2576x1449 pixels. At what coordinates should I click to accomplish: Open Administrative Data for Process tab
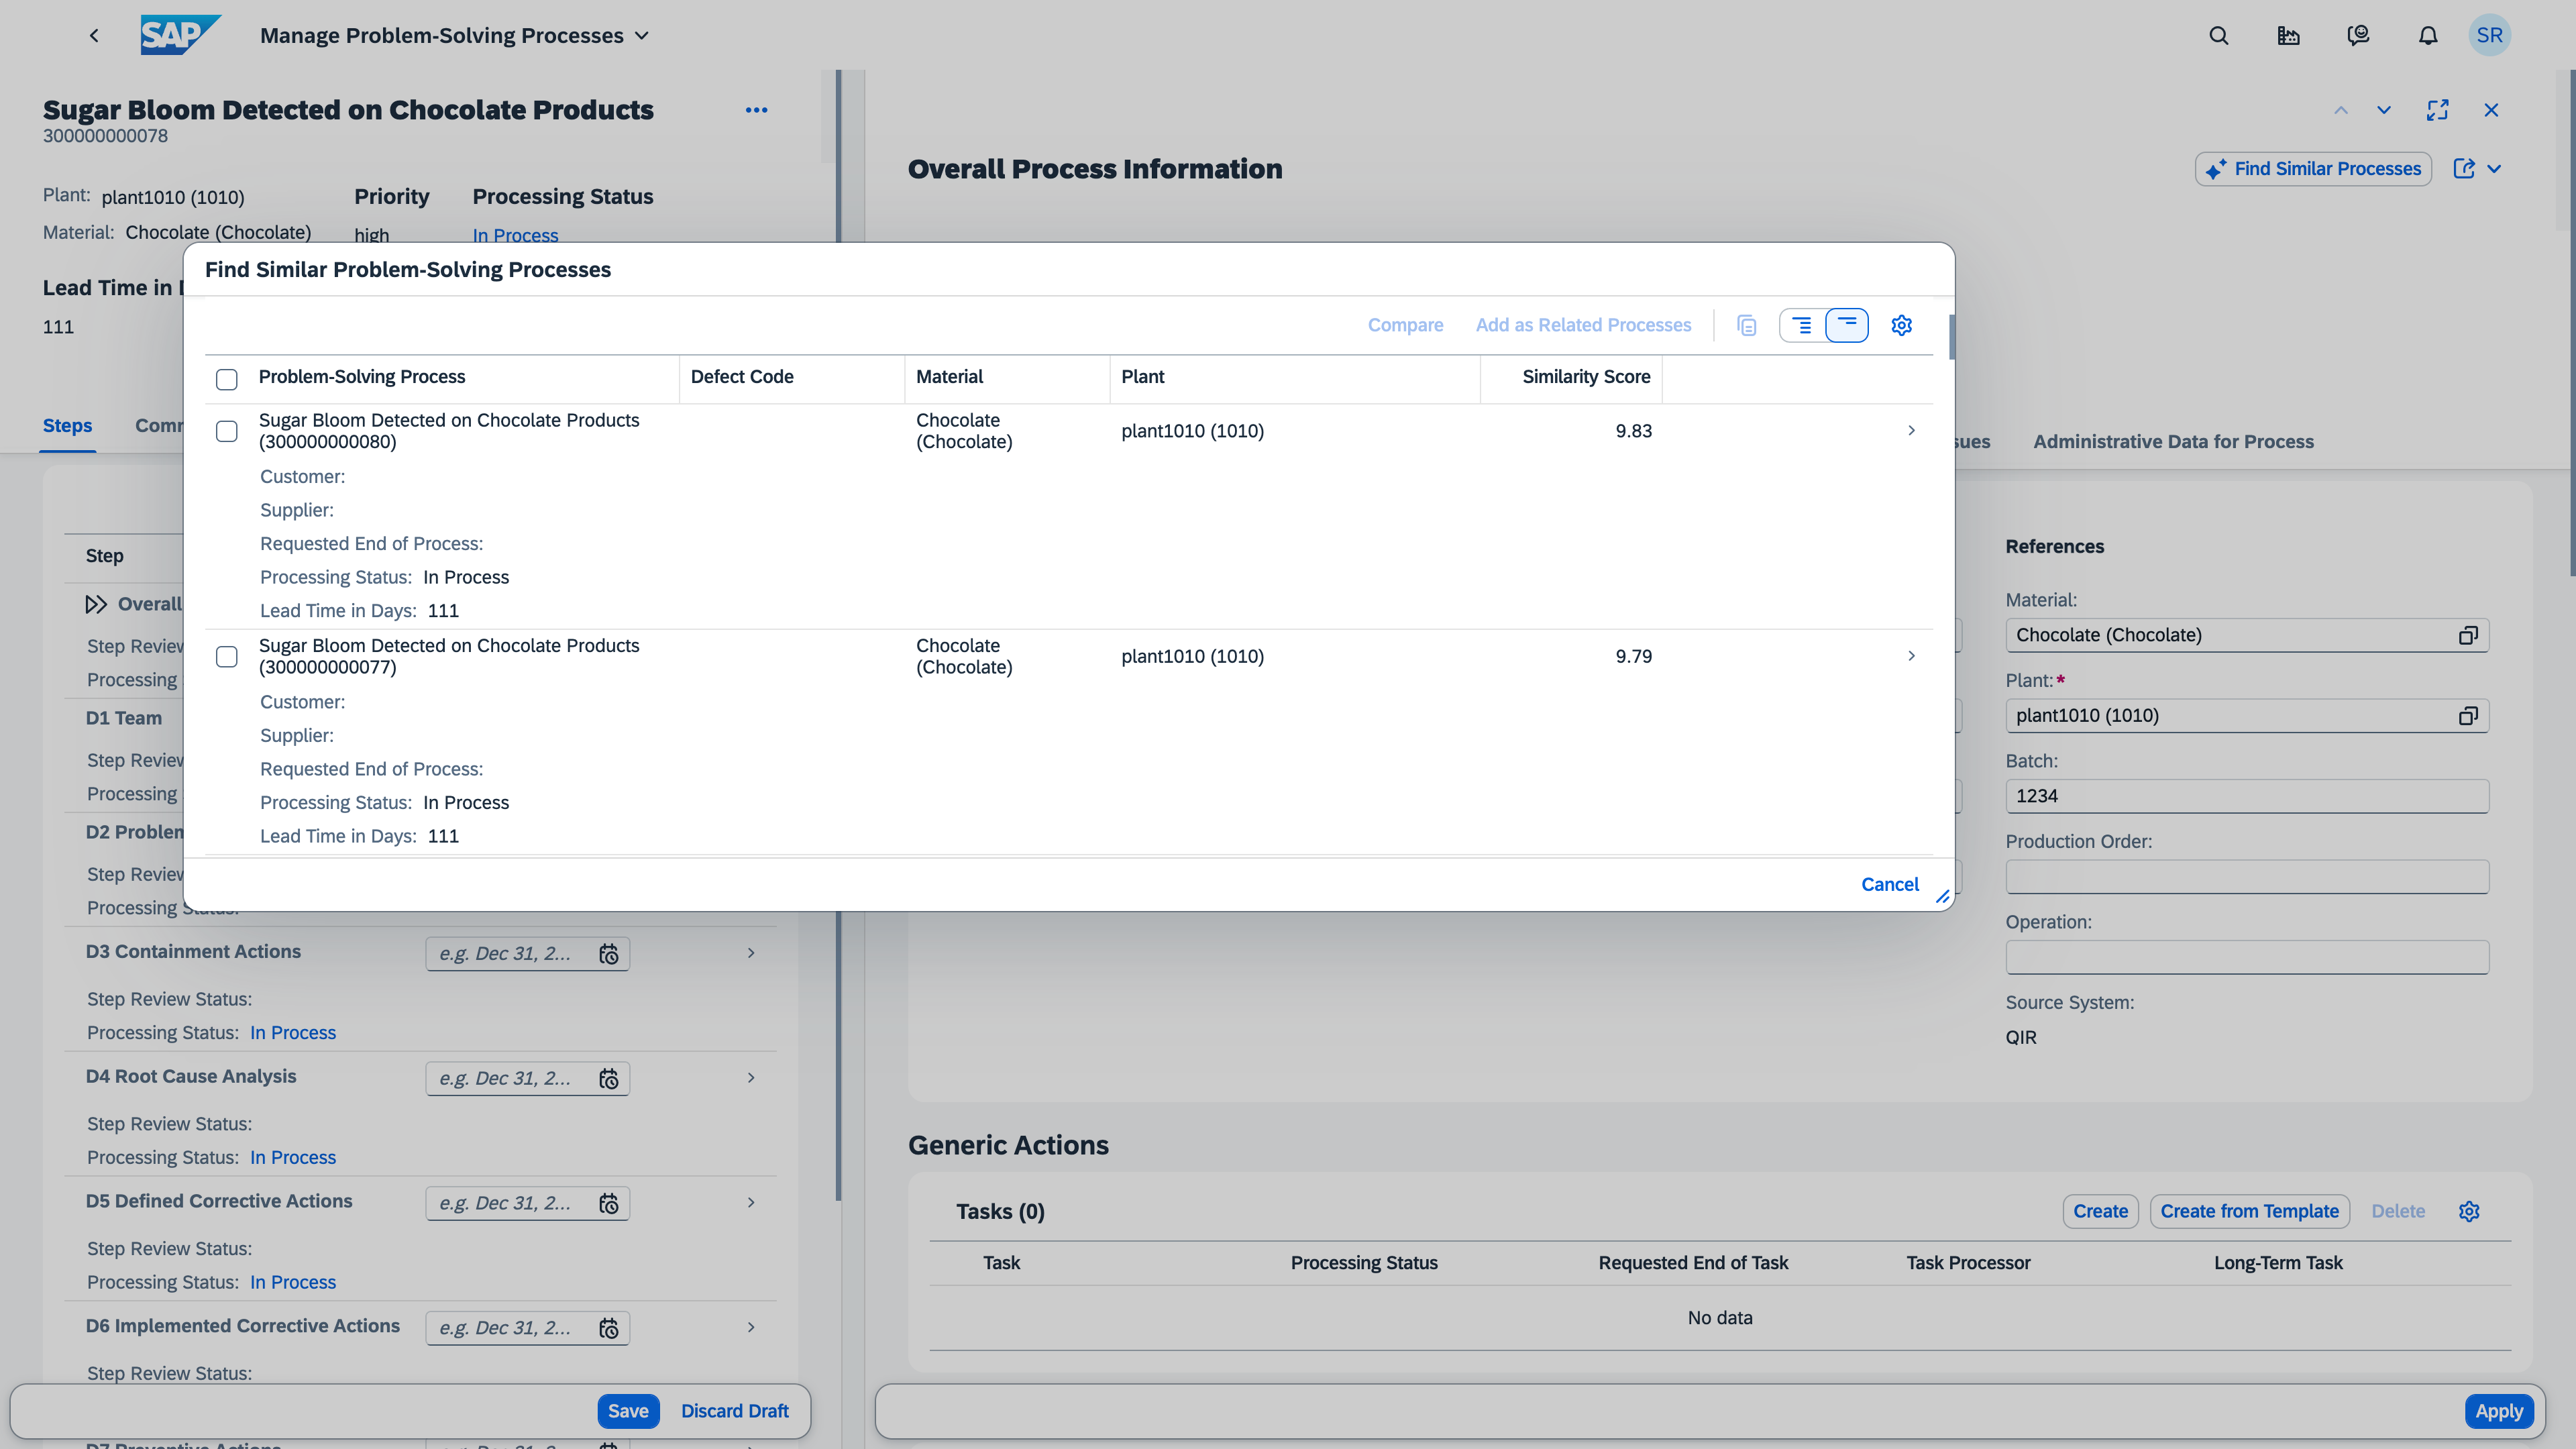pyautogui.click(x=2172, y=442)
